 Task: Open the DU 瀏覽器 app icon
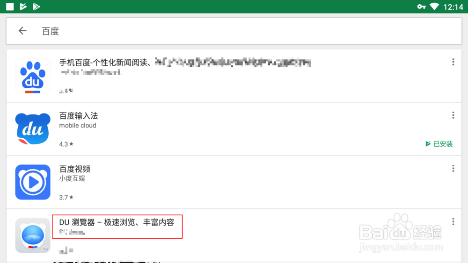pyautogui.click(x=33, y=235)
